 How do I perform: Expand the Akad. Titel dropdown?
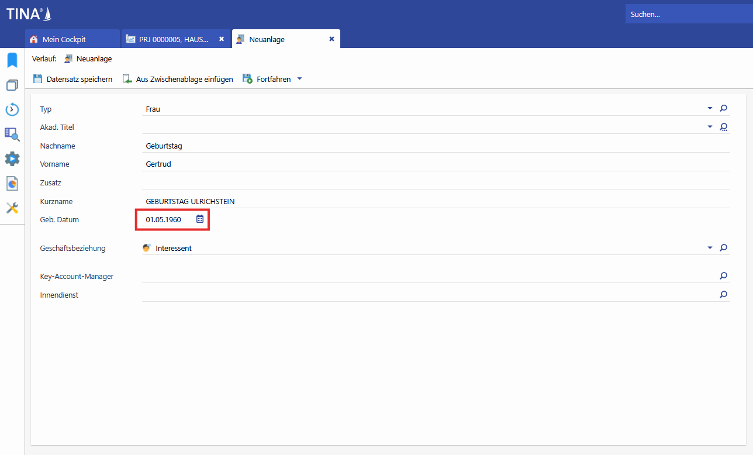[710, 127]
